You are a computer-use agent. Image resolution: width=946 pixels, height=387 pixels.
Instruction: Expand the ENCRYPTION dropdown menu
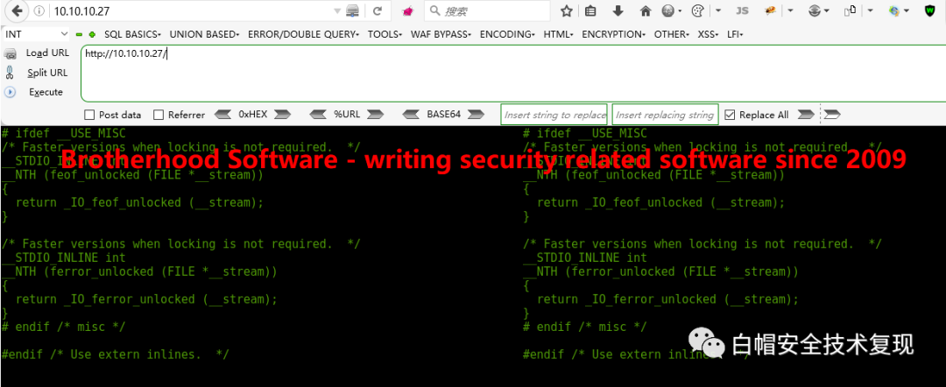613,34
